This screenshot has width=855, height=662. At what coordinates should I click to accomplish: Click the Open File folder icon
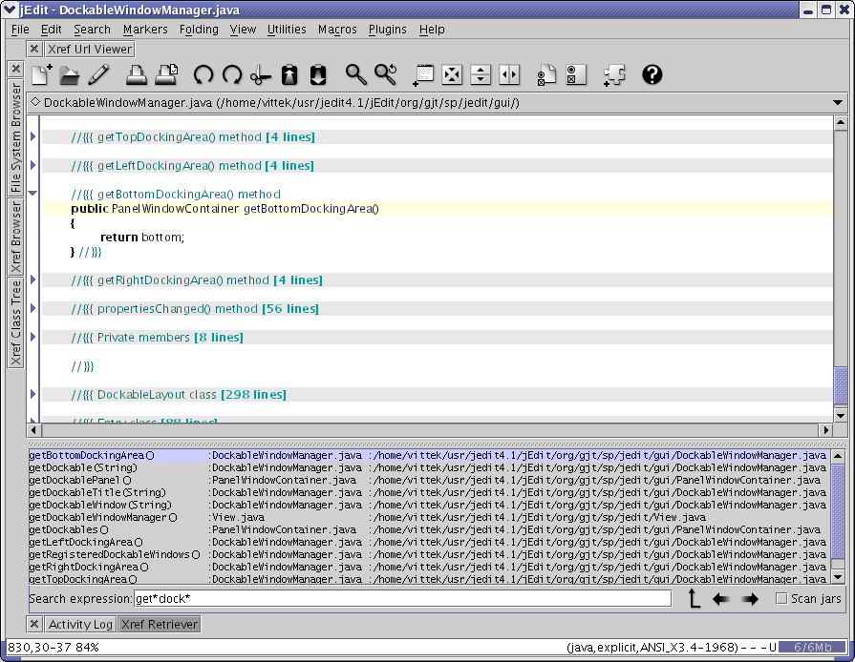tap(69, 74)
